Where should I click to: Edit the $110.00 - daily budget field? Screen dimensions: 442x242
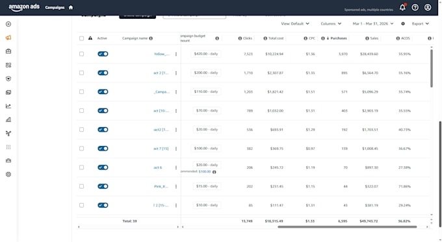[206, 91]
